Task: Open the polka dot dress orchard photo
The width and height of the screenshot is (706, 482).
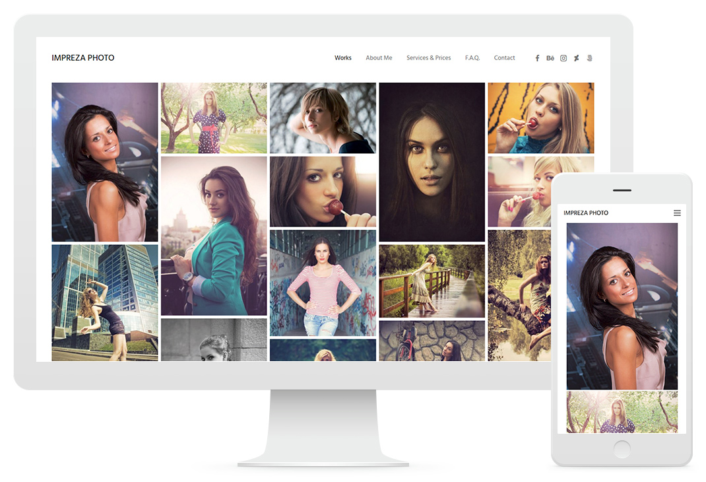Action: pos(214,118)
